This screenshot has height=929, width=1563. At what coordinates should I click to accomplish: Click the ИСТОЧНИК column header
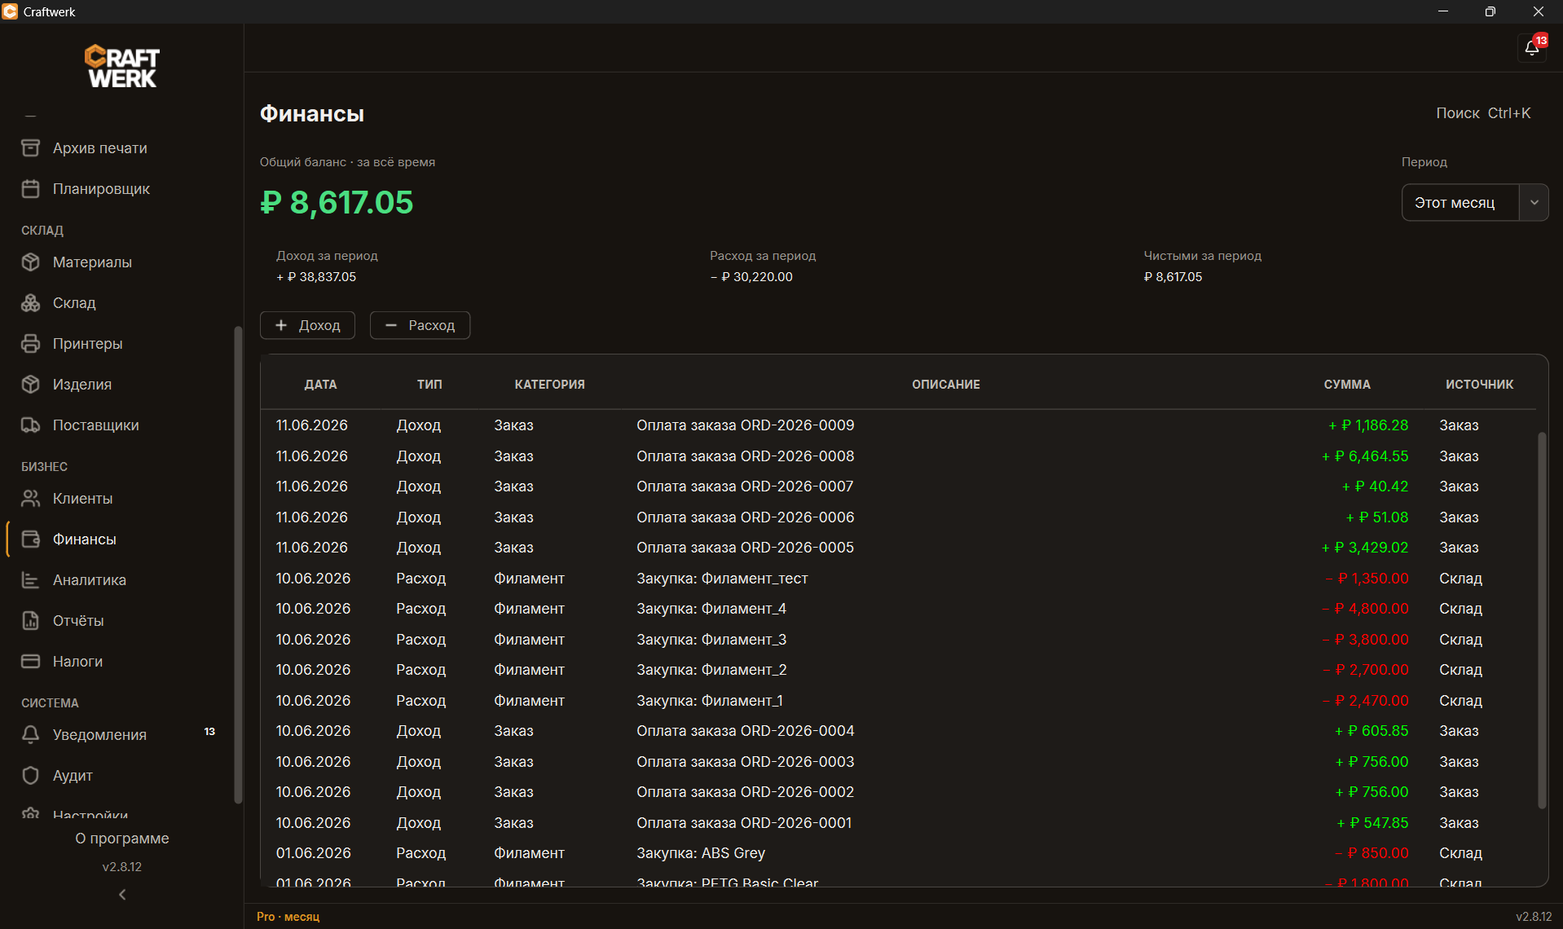coord(1479,384)
